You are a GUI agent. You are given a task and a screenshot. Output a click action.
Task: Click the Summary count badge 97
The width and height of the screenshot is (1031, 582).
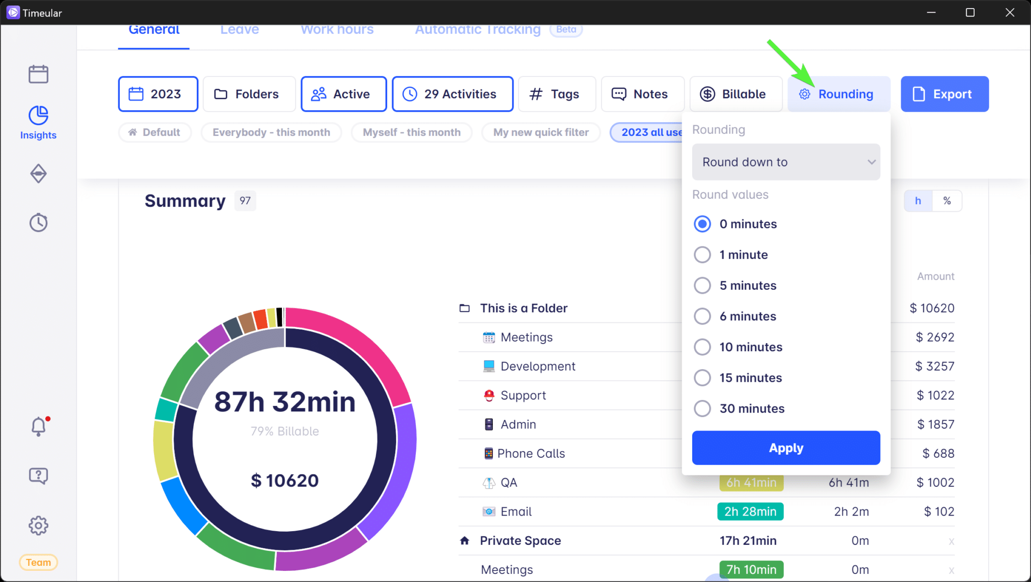pyautogui.click(x=245, y=201)
